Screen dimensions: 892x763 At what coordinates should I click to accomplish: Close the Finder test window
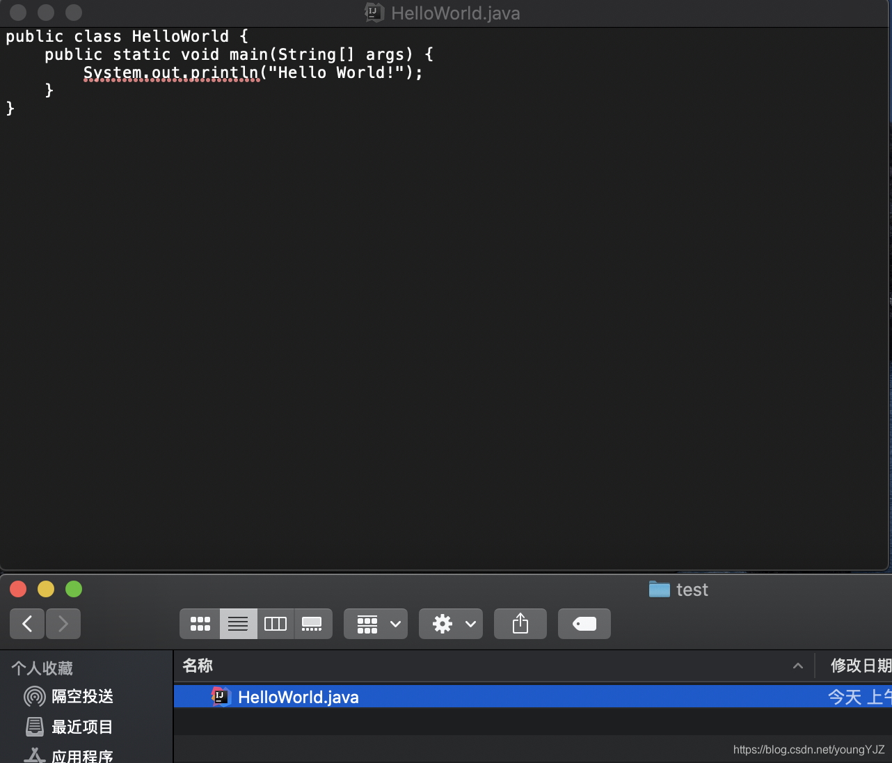(x=18, y=589)
